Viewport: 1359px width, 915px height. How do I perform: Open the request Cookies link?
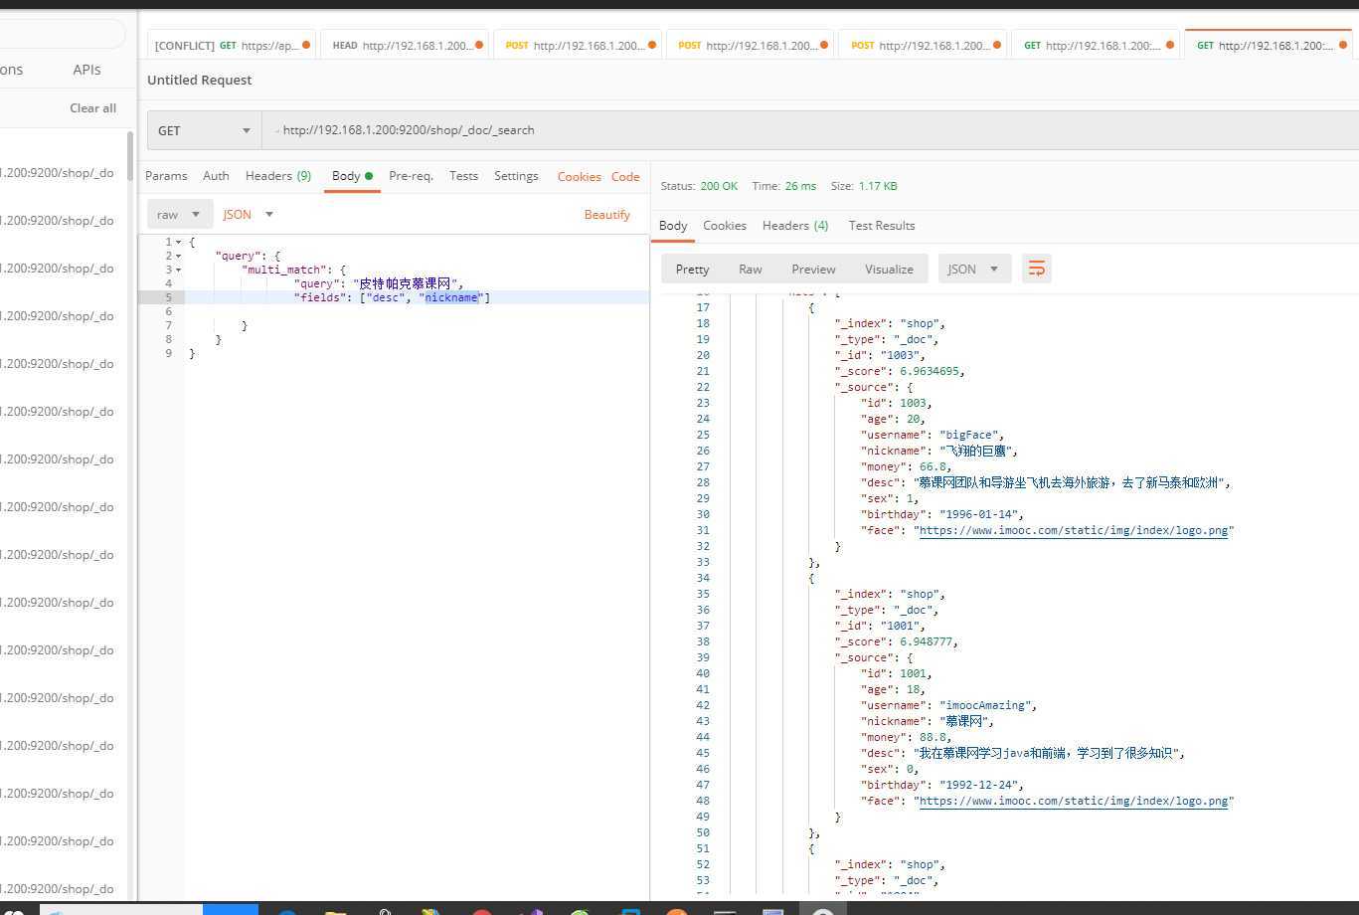coord(579,176)
